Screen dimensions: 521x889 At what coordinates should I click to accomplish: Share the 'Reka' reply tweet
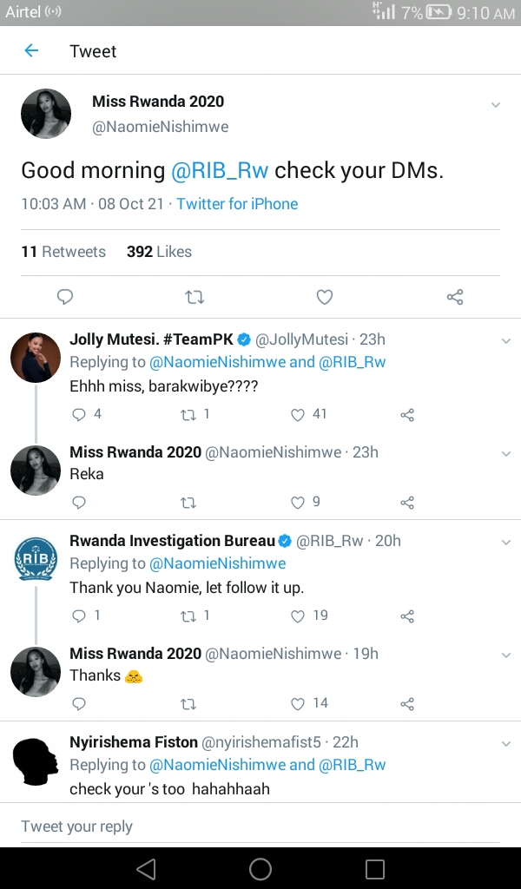coord(407,503)
